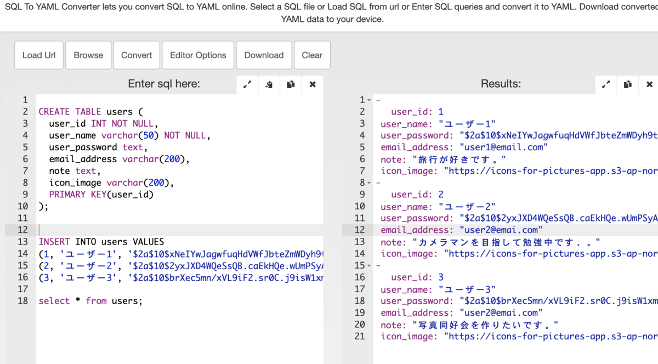Click the 'email_address varchar(200),' line
Image resolution: width=658 pixels, height=364 pixels.
click(119, 159)
